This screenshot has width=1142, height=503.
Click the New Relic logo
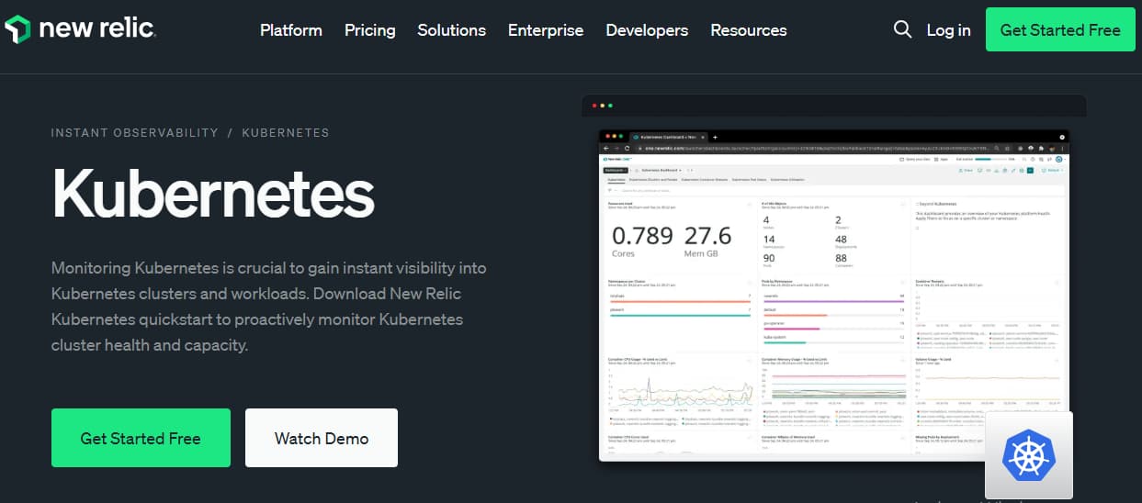(81, 29)
